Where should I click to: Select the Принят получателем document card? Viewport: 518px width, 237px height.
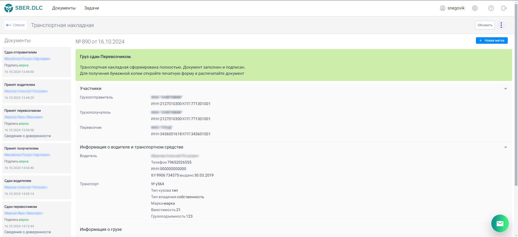pyautogui.click(x=37, y=158)
